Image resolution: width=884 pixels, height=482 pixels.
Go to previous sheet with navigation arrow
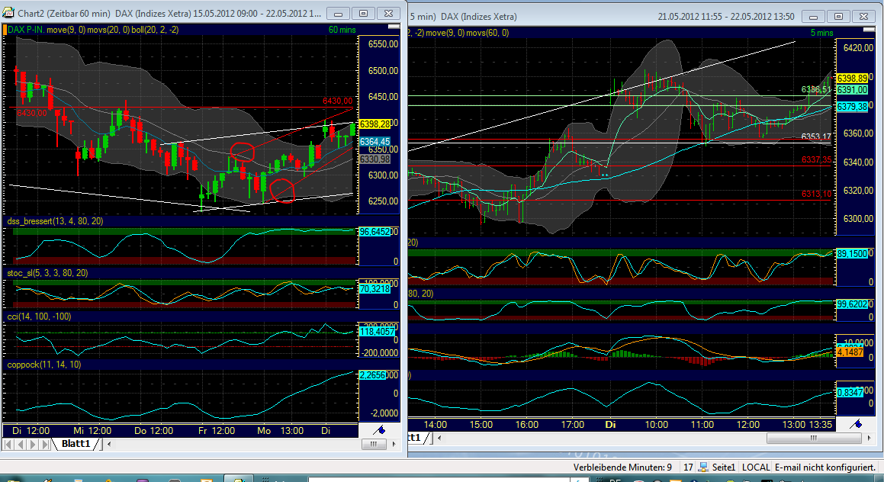point(21,444)
